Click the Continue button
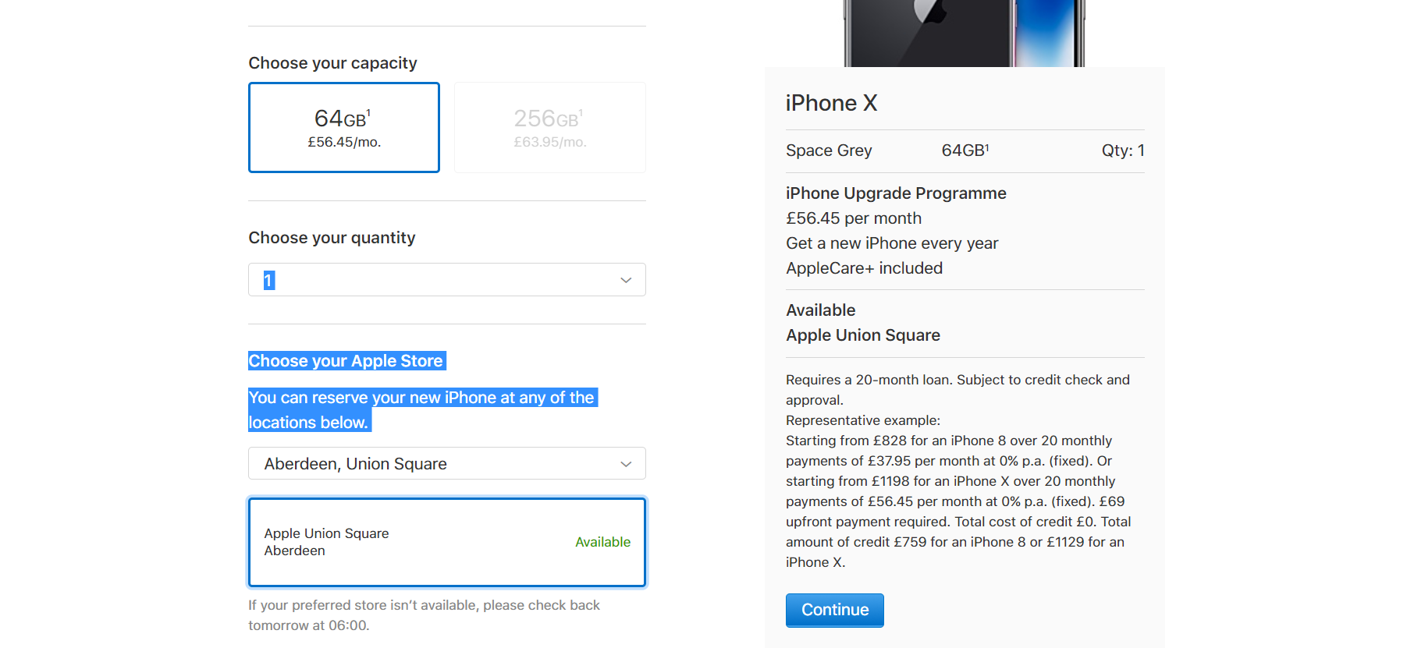 (835, 610)
